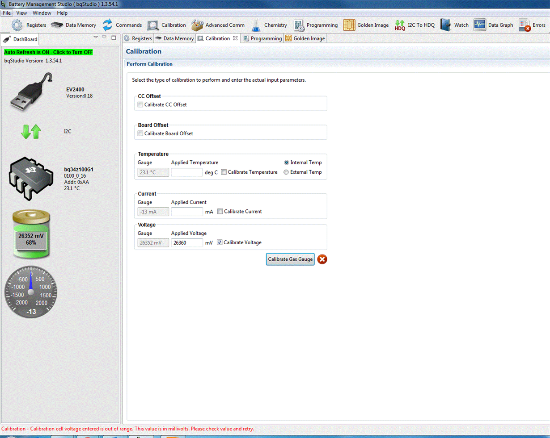Open the Programming toolbar icon
The image size is (550, 438).
click(x=299, y=25)
